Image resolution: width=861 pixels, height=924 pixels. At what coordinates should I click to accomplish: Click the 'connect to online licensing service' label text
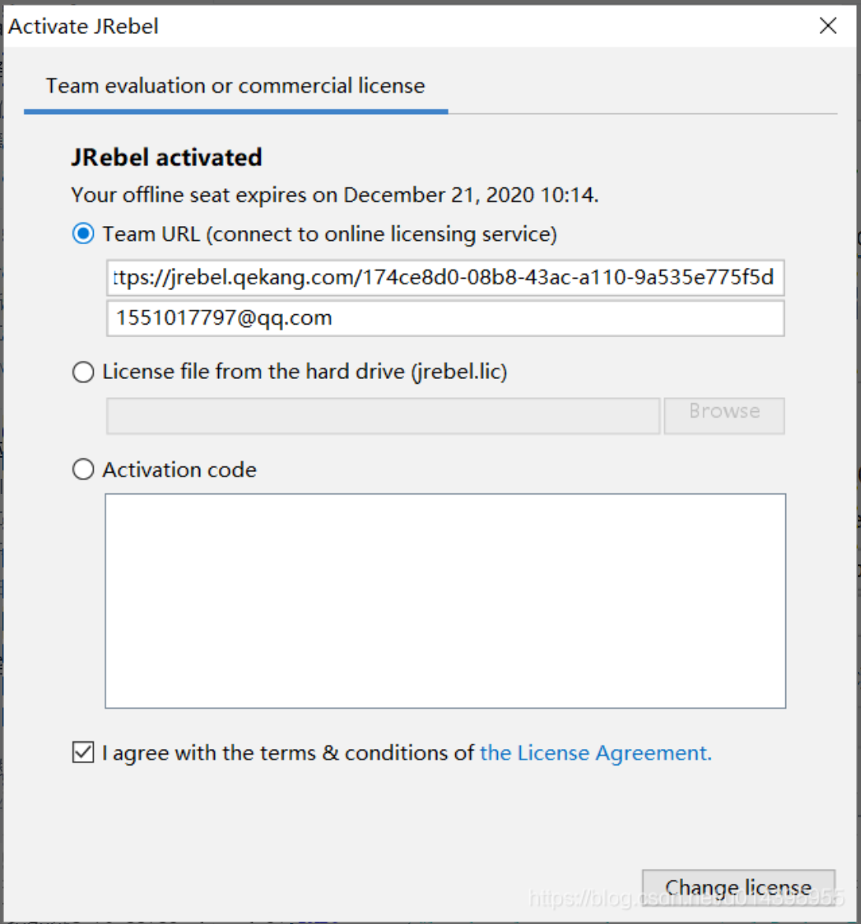click(x=383, y=235)
